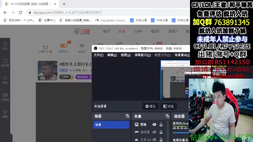Open the 穿越火线直播 bookmark
This screenshot has height=142, width=253.
[x=75, y=20]
